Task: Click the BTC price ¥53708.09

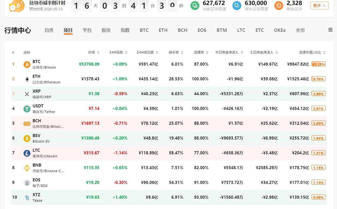Action: pos(89,64)
